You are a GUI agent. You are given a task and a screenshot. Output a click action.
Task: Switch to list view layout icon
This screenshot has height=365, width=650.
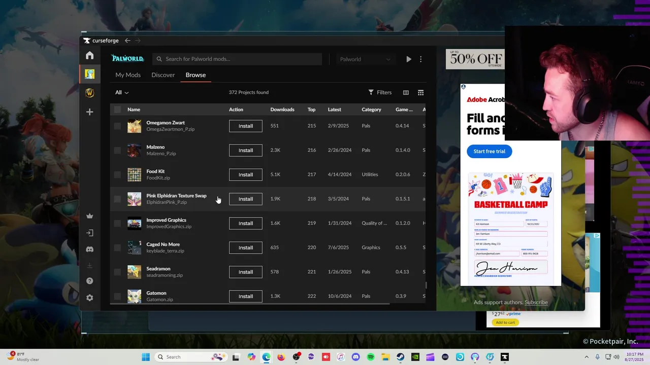406,92
